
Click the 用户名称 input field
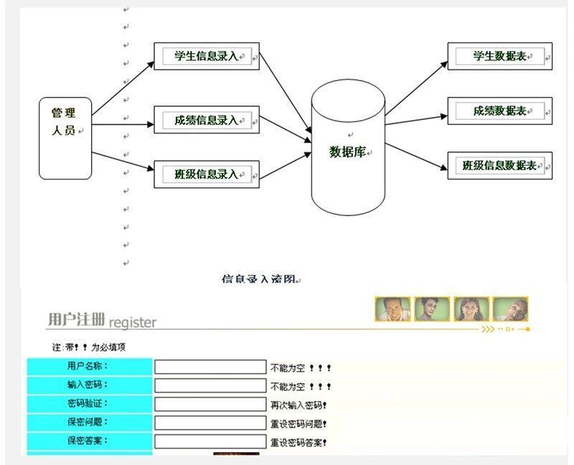tap(210, 367)
